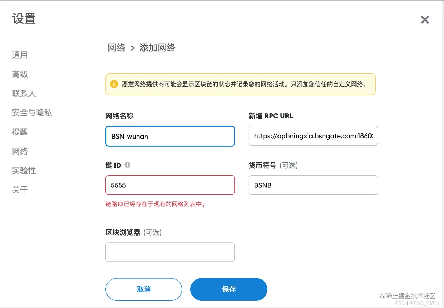This screenshot has height=308, width=444.
Task: Click the 链 ID field showing 5555
Action: 170,185
